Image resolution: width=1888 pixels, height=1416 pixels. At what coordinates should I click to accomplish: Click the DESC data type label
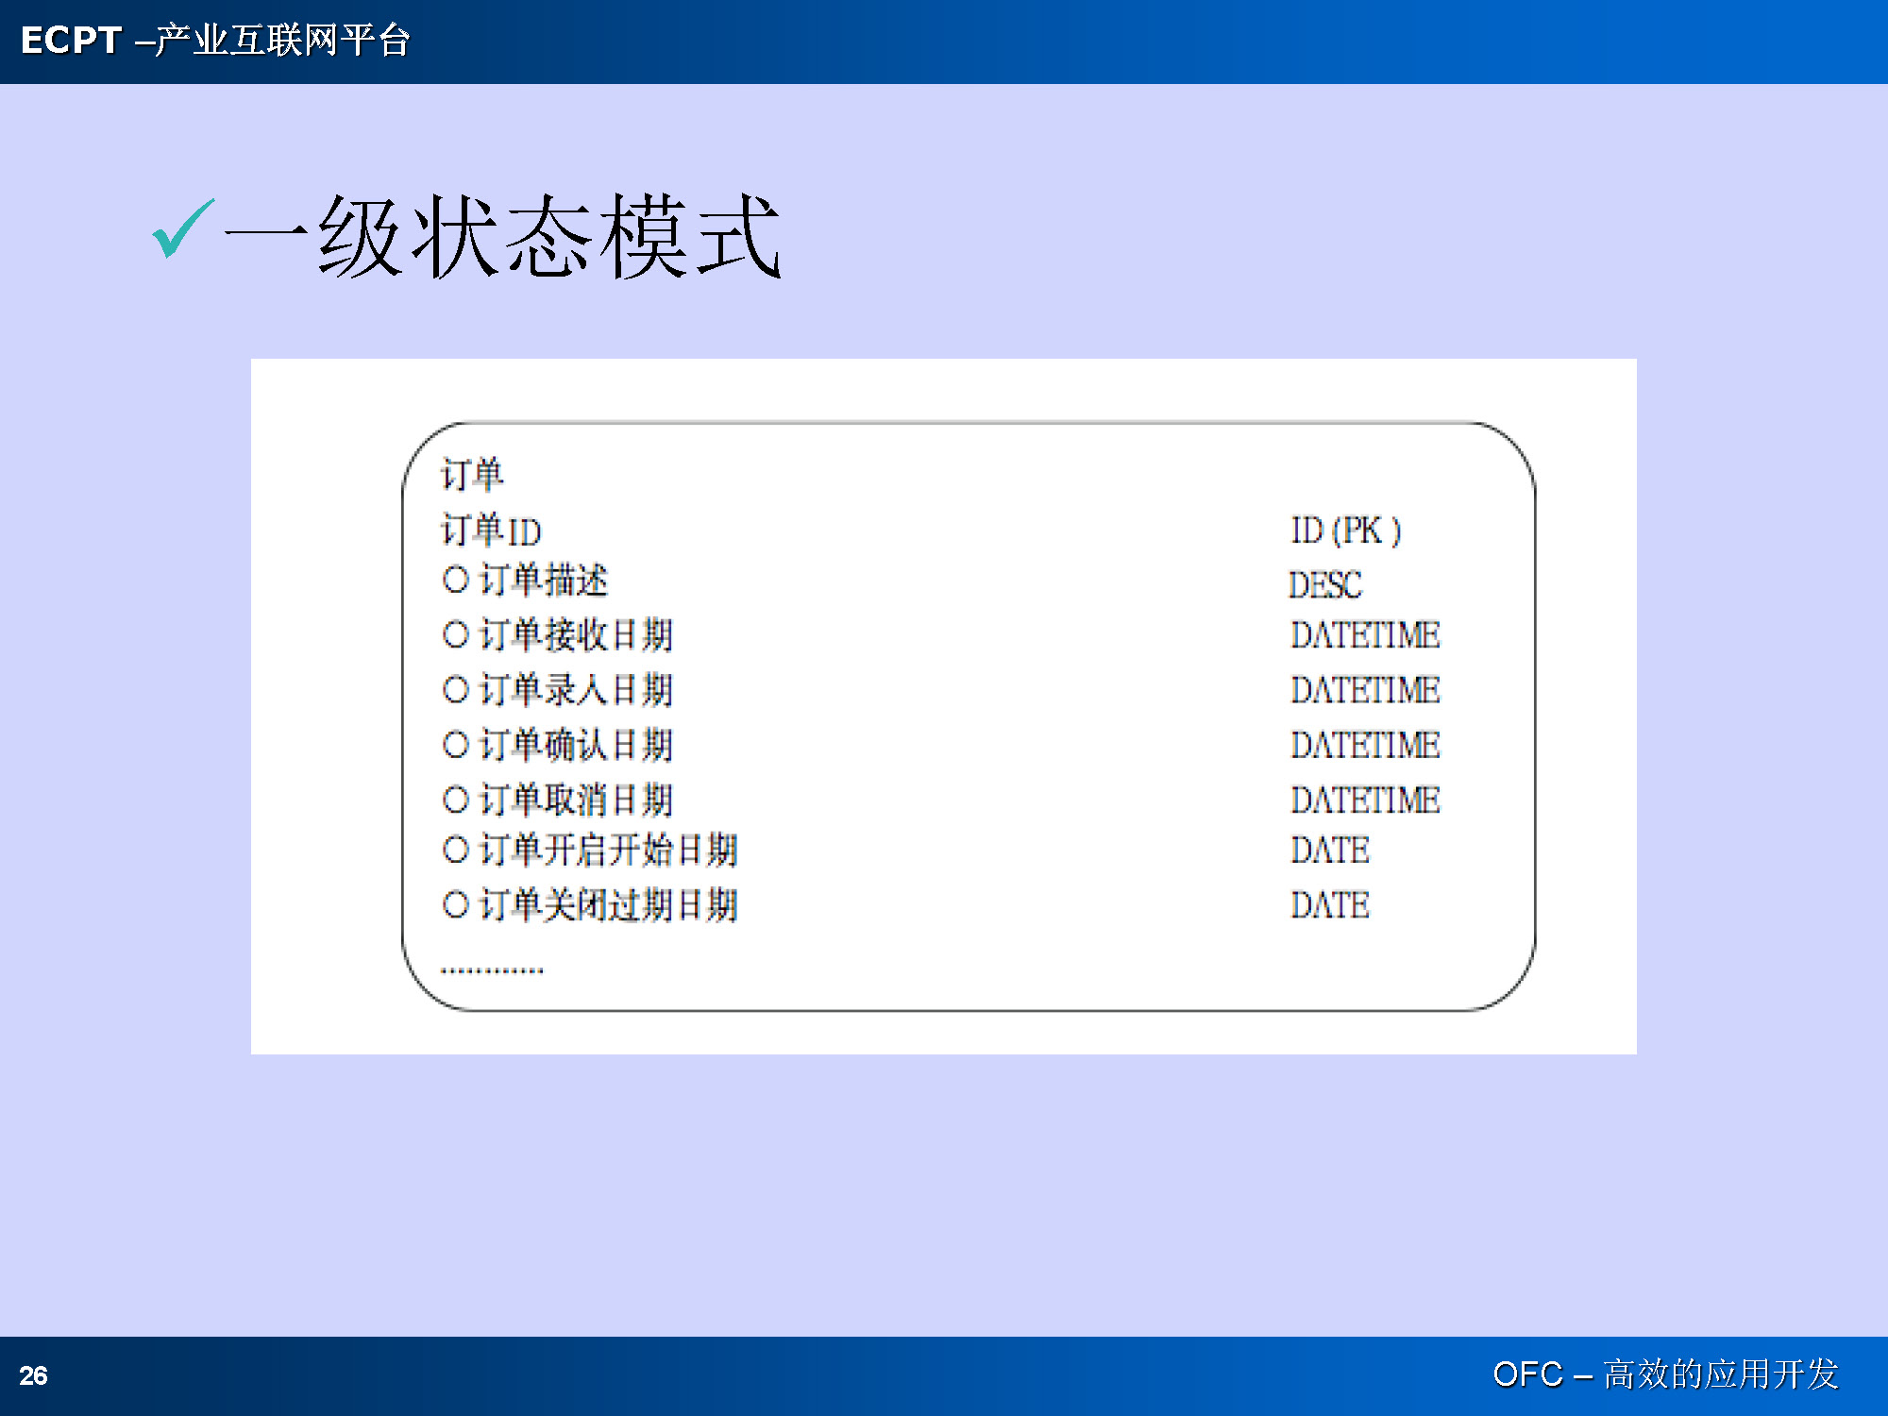[x=1325, y=585]
